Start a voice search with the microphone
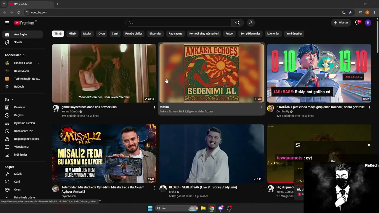 (x=251, y=23)
